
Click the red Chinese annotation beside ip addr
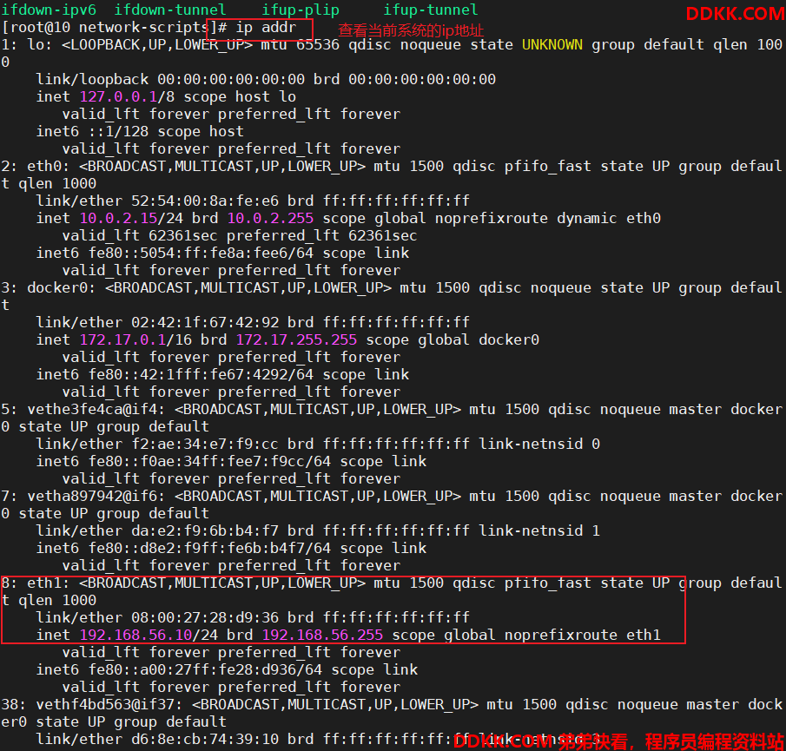tap(411, 30)
